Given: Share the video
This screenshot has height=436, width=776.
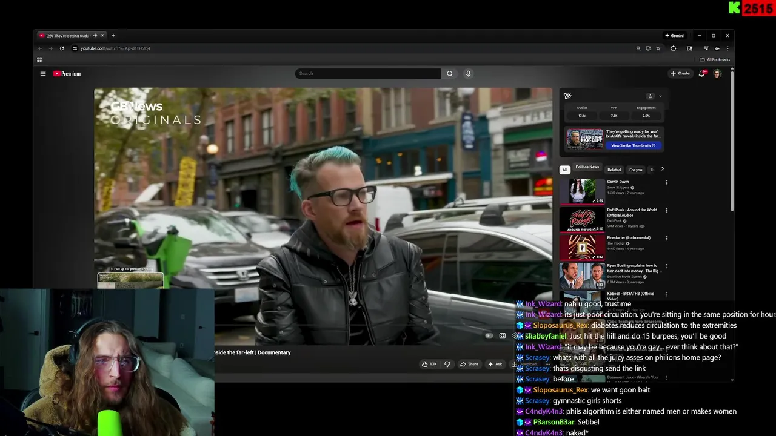Looking at the screenshot, I should [x=469, y=364].
